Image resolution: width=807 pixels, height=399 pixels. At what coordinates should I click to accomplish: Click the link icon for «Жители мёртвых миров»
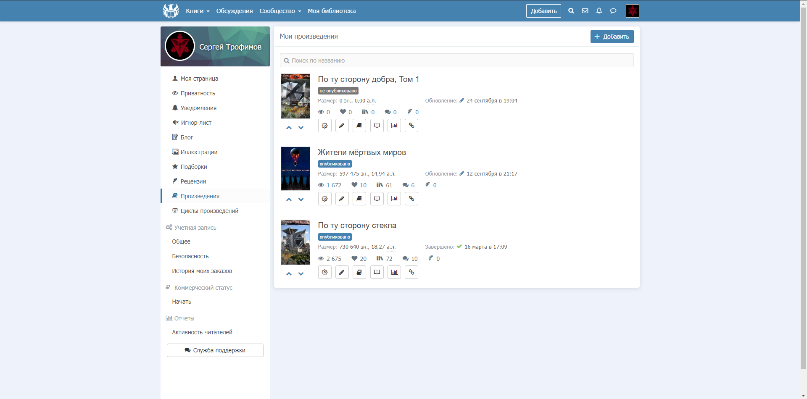click(411, 199)
